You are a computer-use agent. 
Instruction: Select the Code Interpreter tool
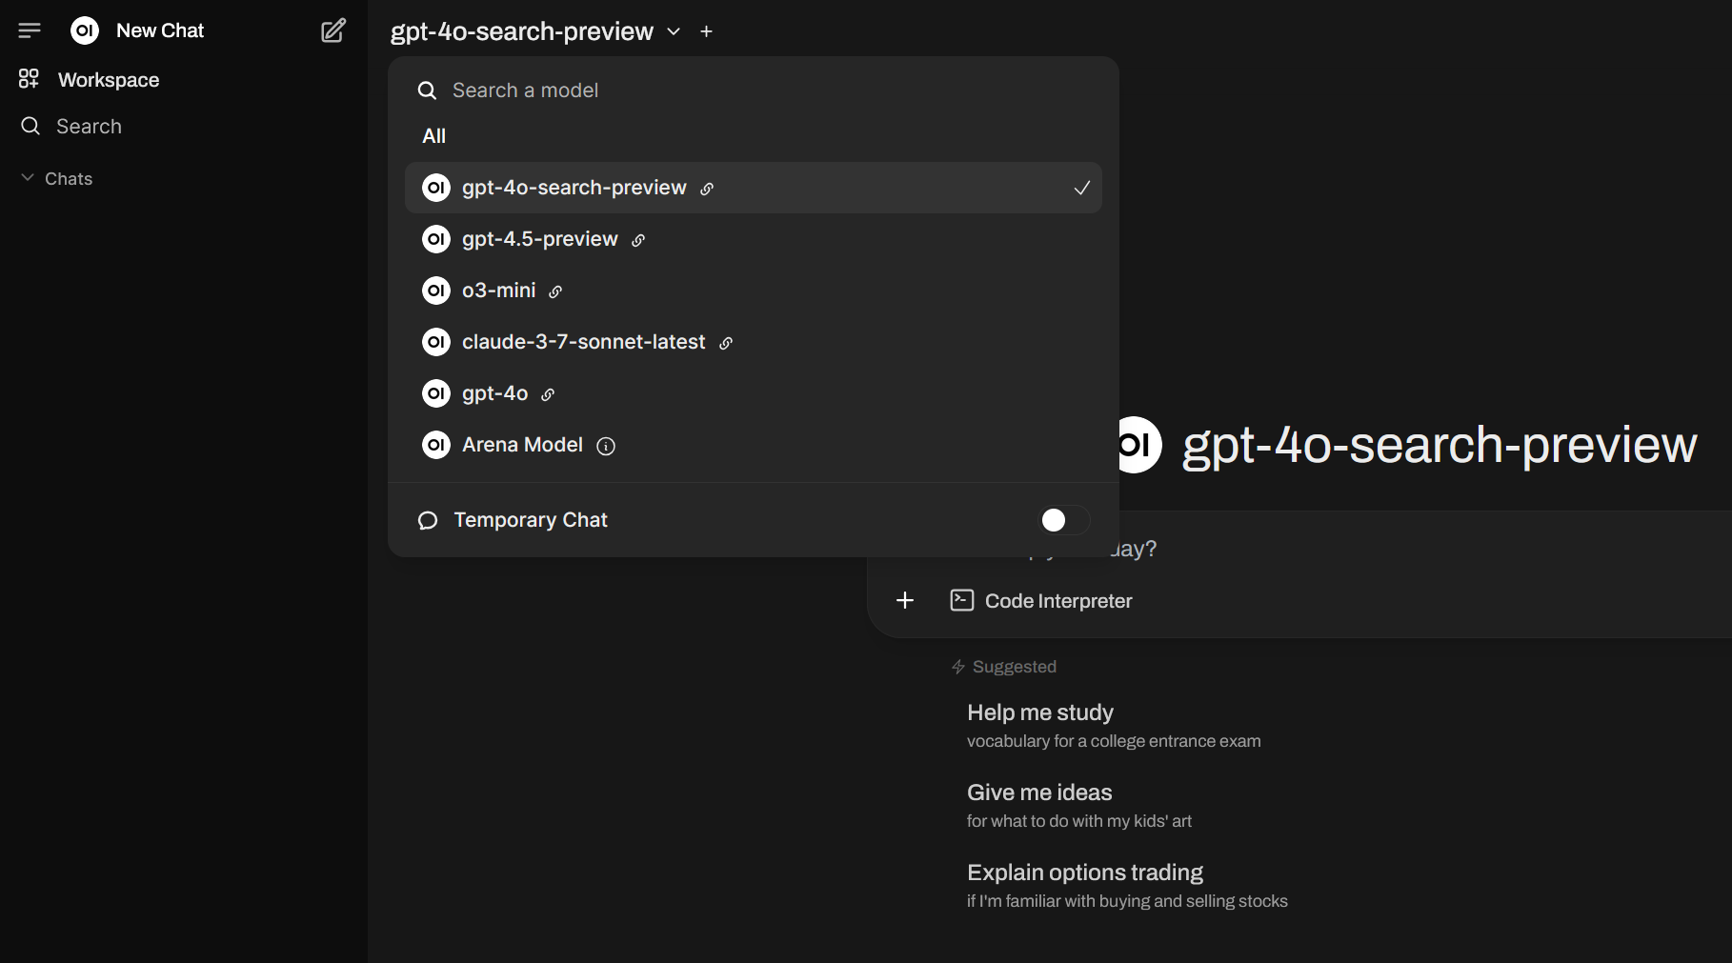click(1040, 600)
